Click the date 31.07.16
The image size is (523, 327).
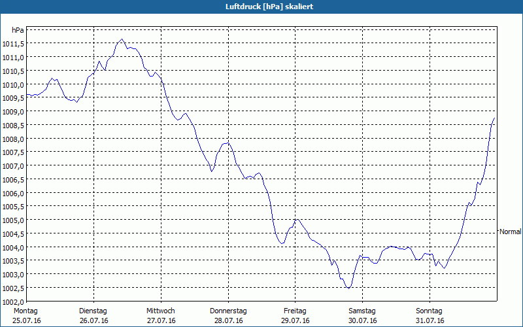[x=430, y=320]
